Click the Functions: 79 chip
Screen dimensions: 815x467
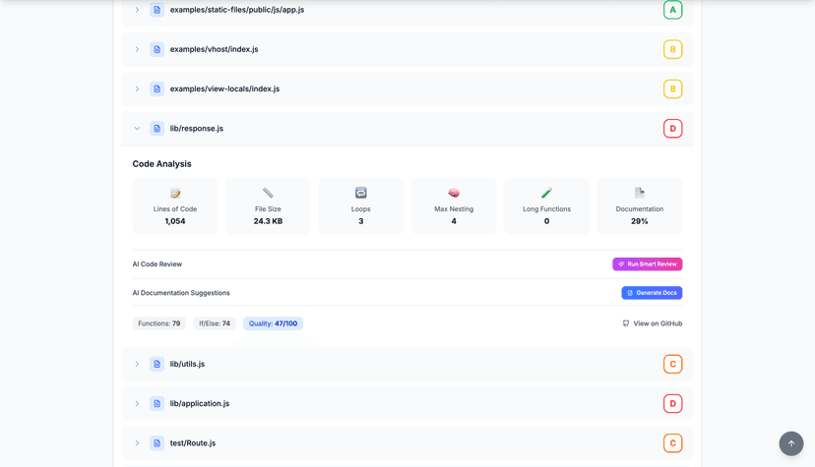click(159, 323)
